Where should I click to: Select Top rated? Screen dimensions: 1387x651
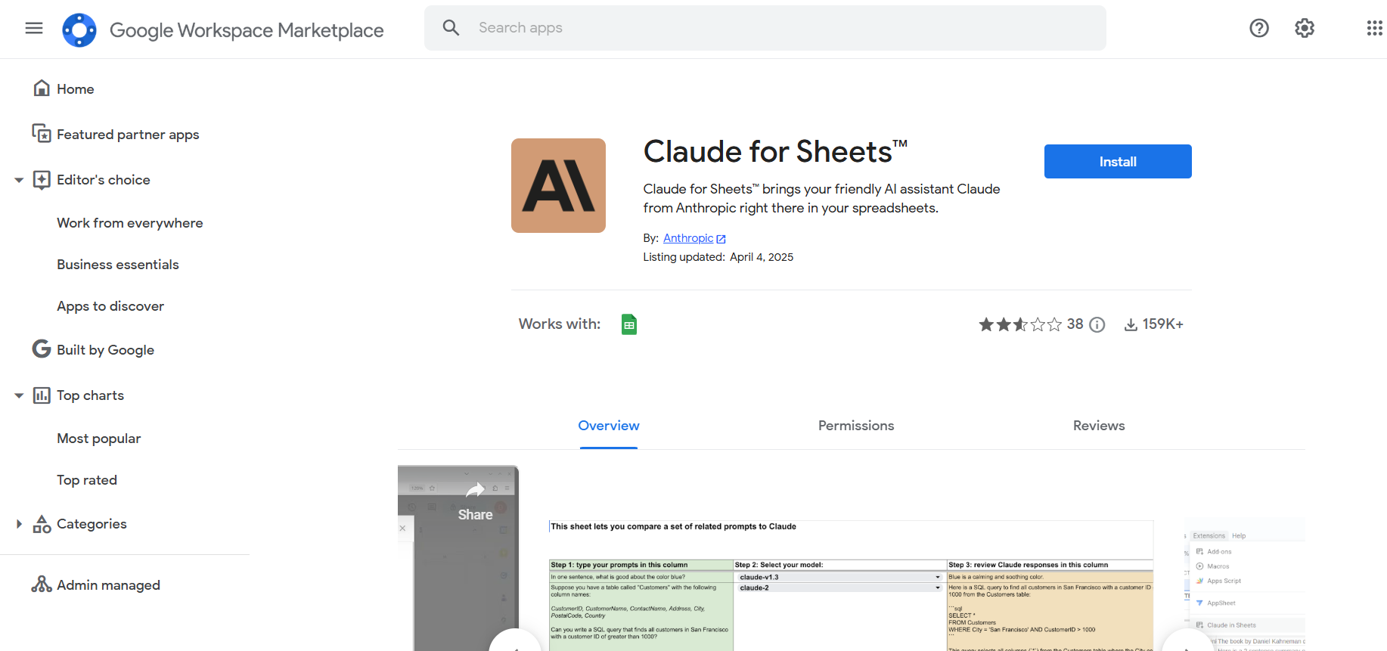[87, 480]
